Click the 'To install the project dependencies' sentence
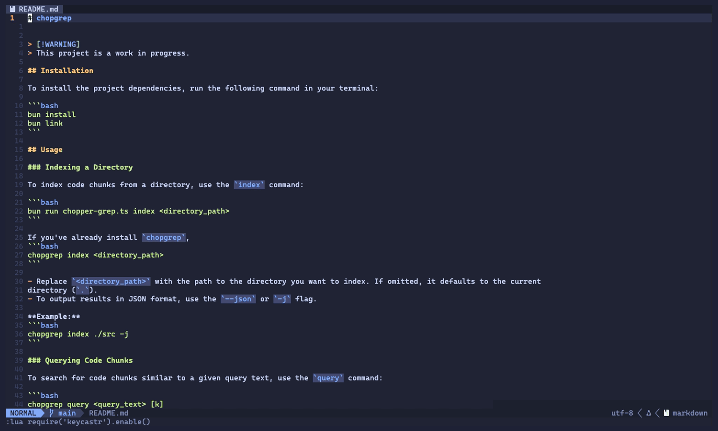This screenshot has height=431, width=718. [x=203, y=88]
